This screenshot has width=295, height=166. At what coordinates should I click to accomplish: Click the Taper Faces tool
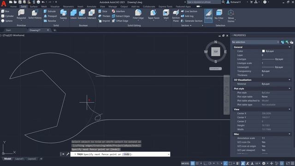153,14
